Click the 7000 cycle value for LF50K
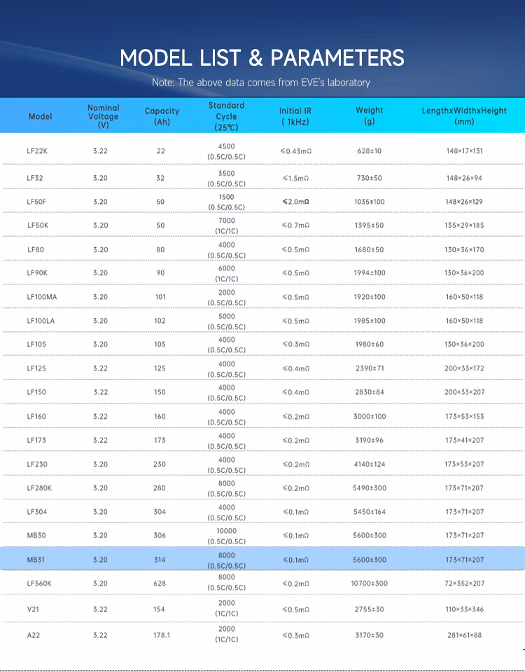 point(226,221)
